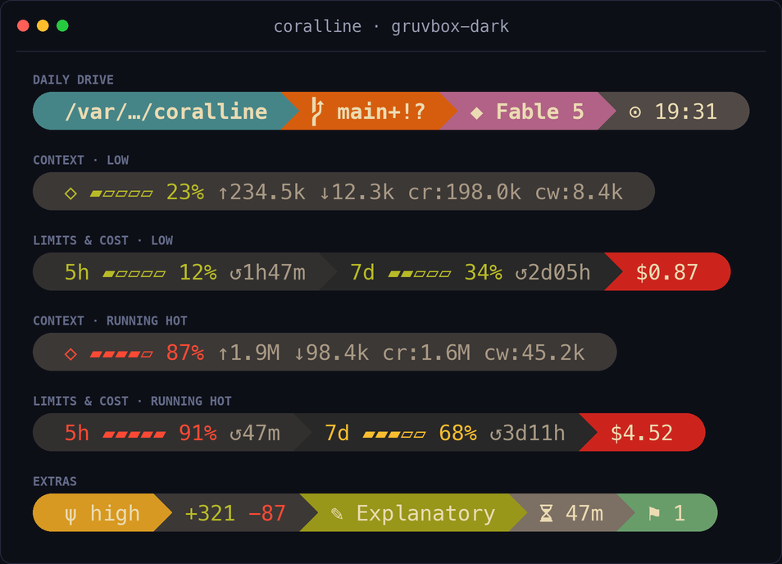Click the Explanatory style segment

coord(413,512)
